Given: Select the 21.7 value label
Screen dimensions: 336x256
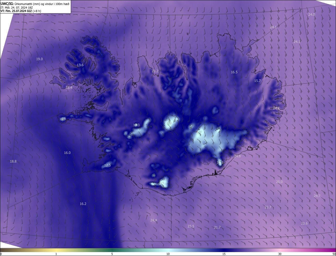Looking at the screenshot, I should (x=217, y=228).
